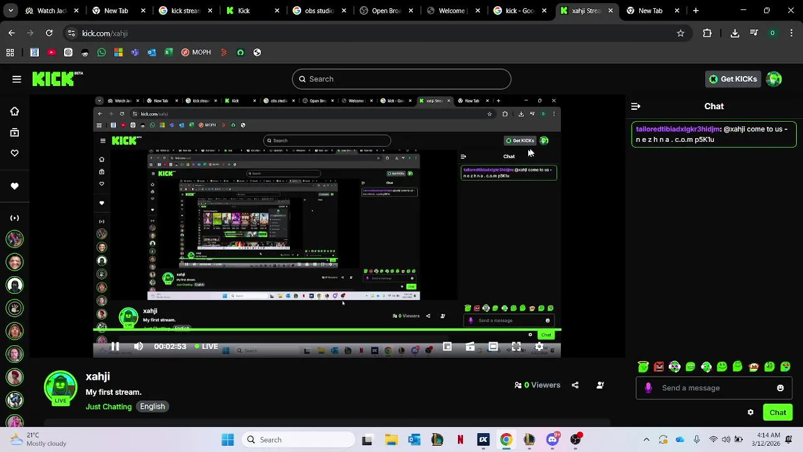The height and width of the screenshot is (452, 803).
Task: Bookmark this page with star icon
Action: 681,33
